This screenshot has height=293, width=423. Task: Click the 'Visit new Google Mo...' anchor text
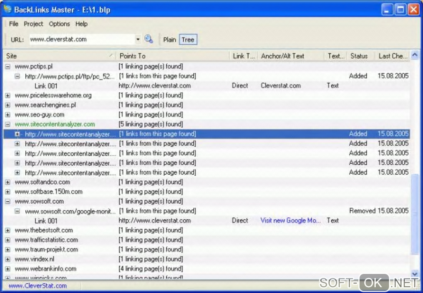pyautogui.click(x=291, y=220)
